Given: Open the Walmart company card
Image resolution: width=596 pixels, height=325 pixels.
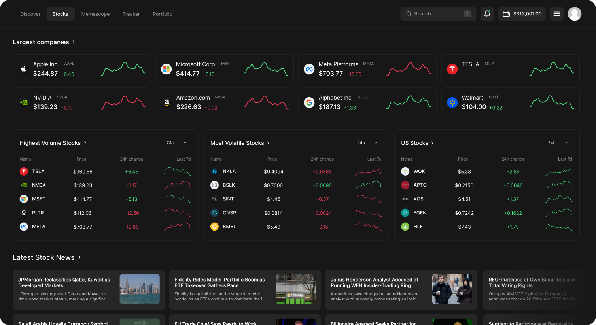Looking at the screenshot, I should (x=511, y=102).
